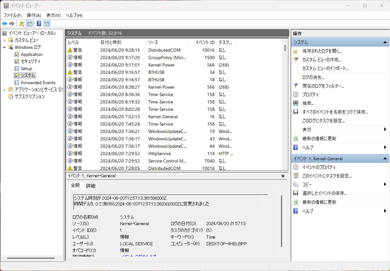Select the HttpService event 114 row
390x271 pixels.
click(x=174, y=154)
